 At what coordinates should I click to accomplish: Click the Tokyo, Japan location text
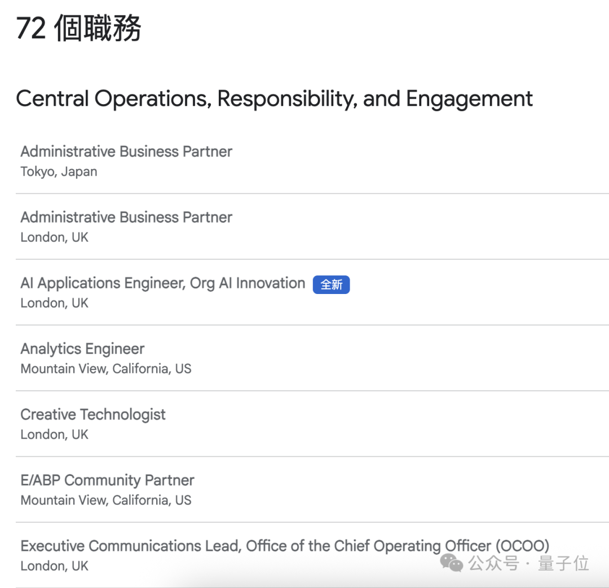[59, 171]
